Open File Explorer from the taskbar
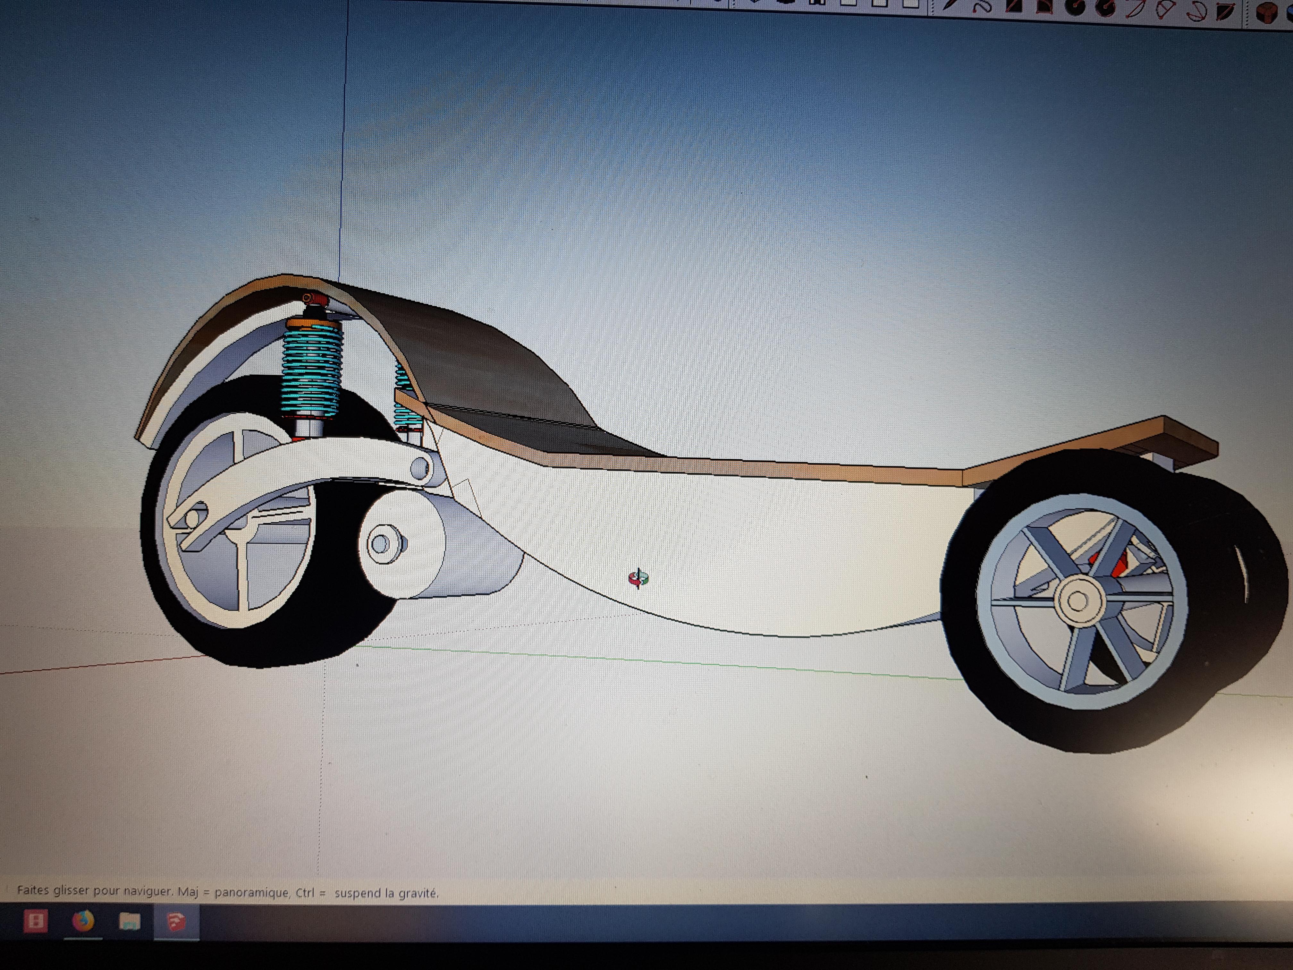This screenshot has width=1293, height=970. click(129, 922)
